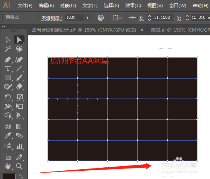Viewport: 210px width, 179px height.
Task: Click the 不透明度 label link
Action: tap(52, 18)
